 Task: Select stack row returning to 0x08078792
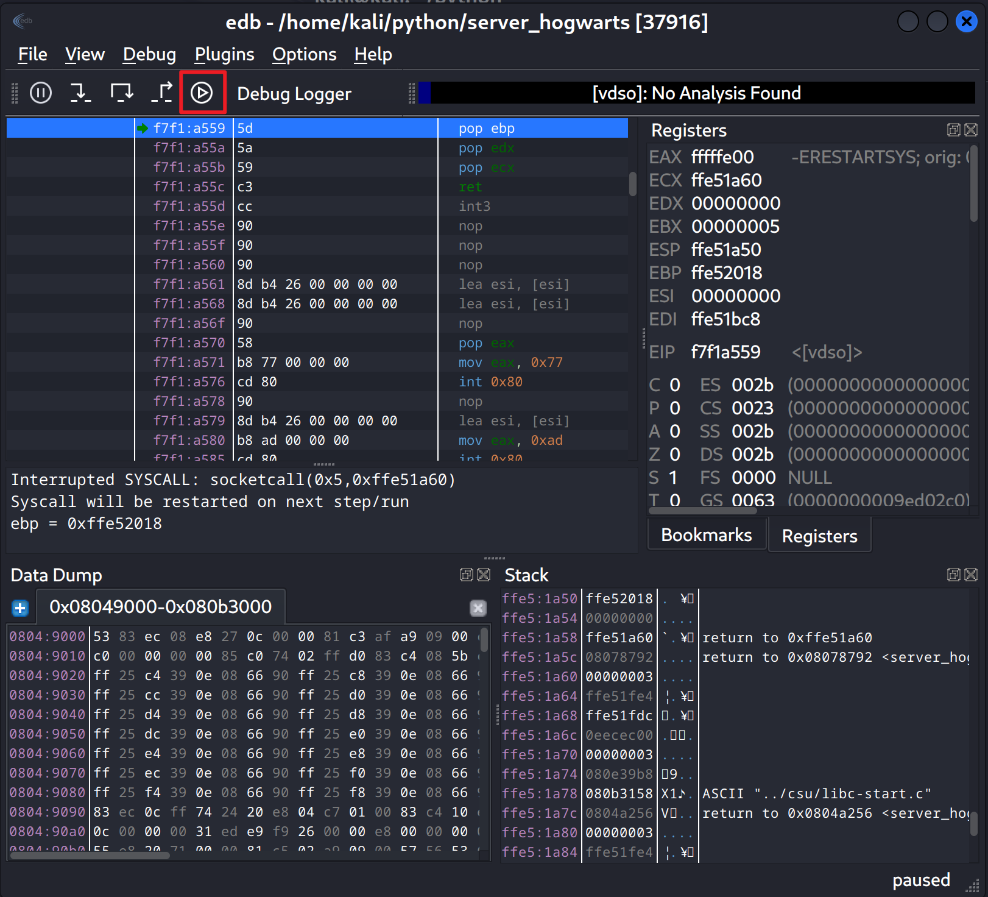[x=735, y=658]
